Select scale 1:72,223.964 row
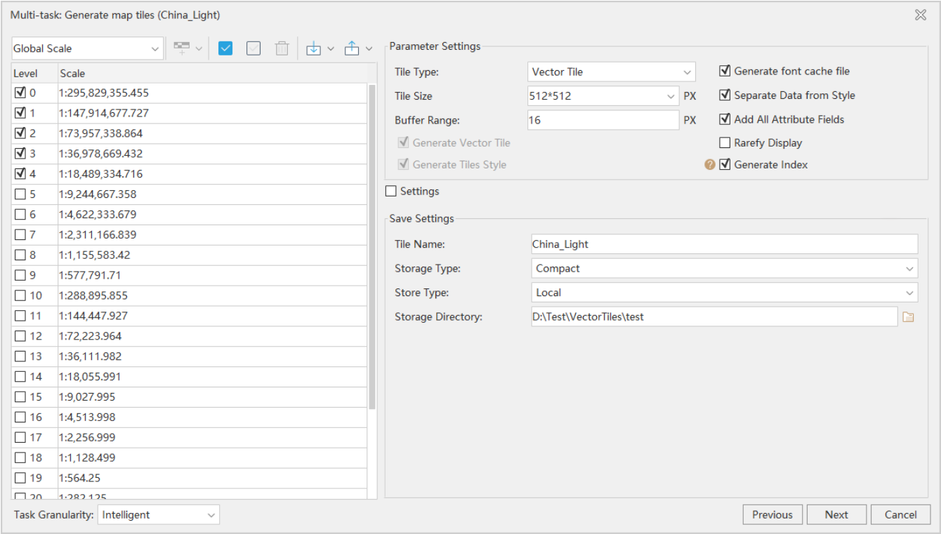This screenshot has width=941, height=534. pos(190,336)
